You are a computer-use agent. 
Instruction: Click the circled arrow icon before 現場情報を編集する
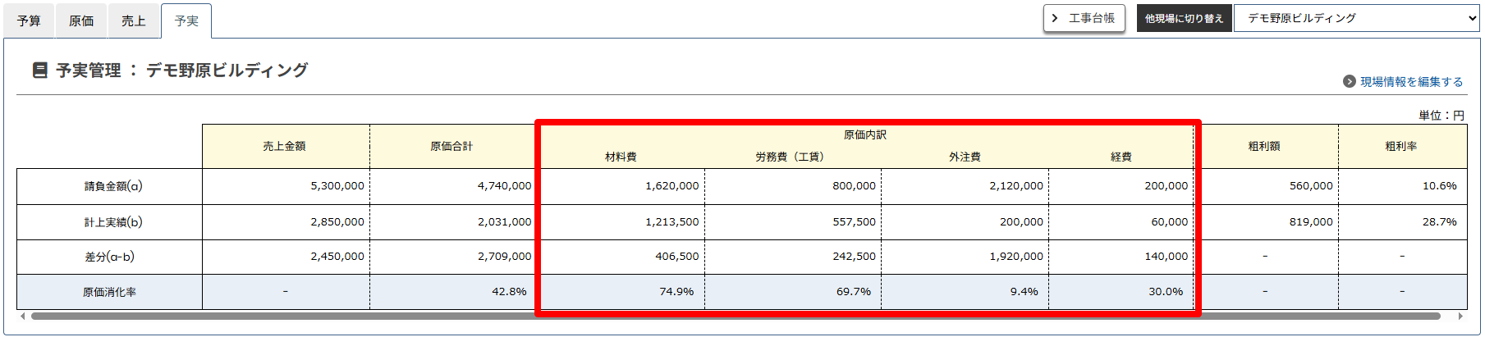(1349, 81)
